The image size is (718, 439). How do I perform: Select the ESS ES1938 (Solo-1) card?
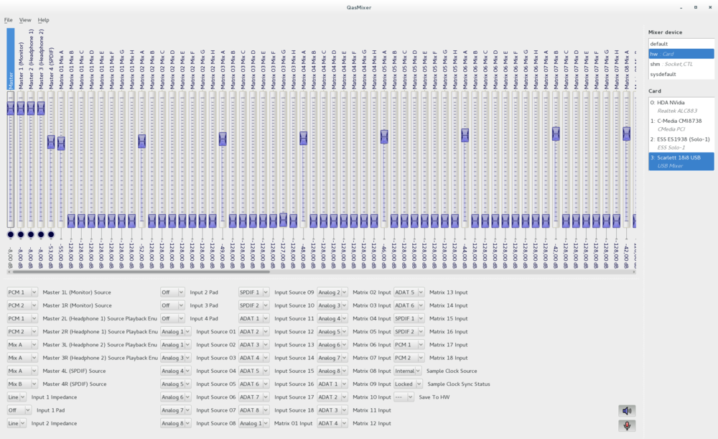[681, 144]
